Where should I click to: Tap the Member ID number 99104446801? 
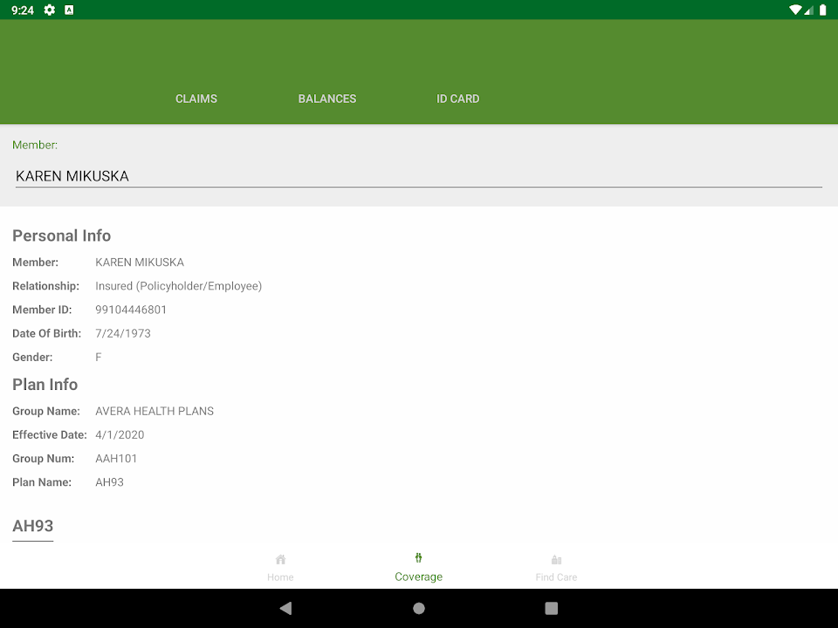[x=131, y=310]
